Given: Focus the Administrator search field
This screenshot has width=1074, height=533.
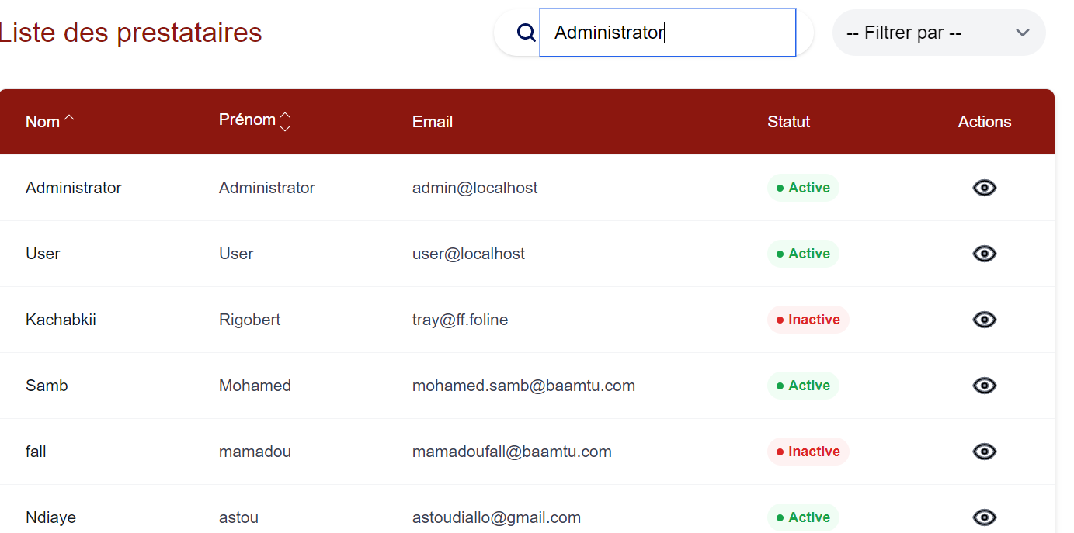Looking at the screenshot, I should coord(667,33).
